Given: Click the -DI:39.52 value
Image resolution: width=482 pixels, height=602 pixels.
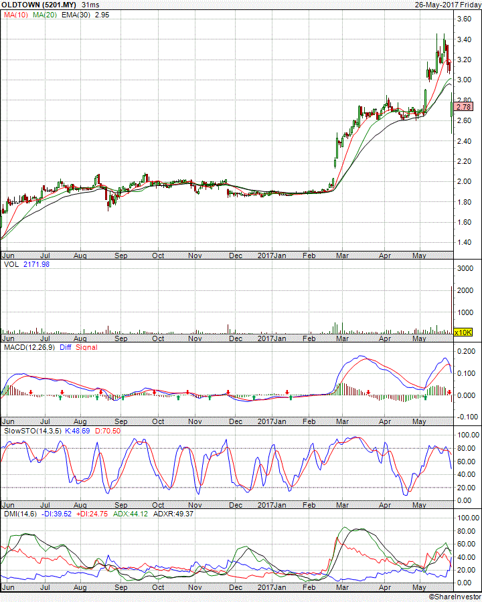Looking at the screenshot, I should (x=56, y=514).
